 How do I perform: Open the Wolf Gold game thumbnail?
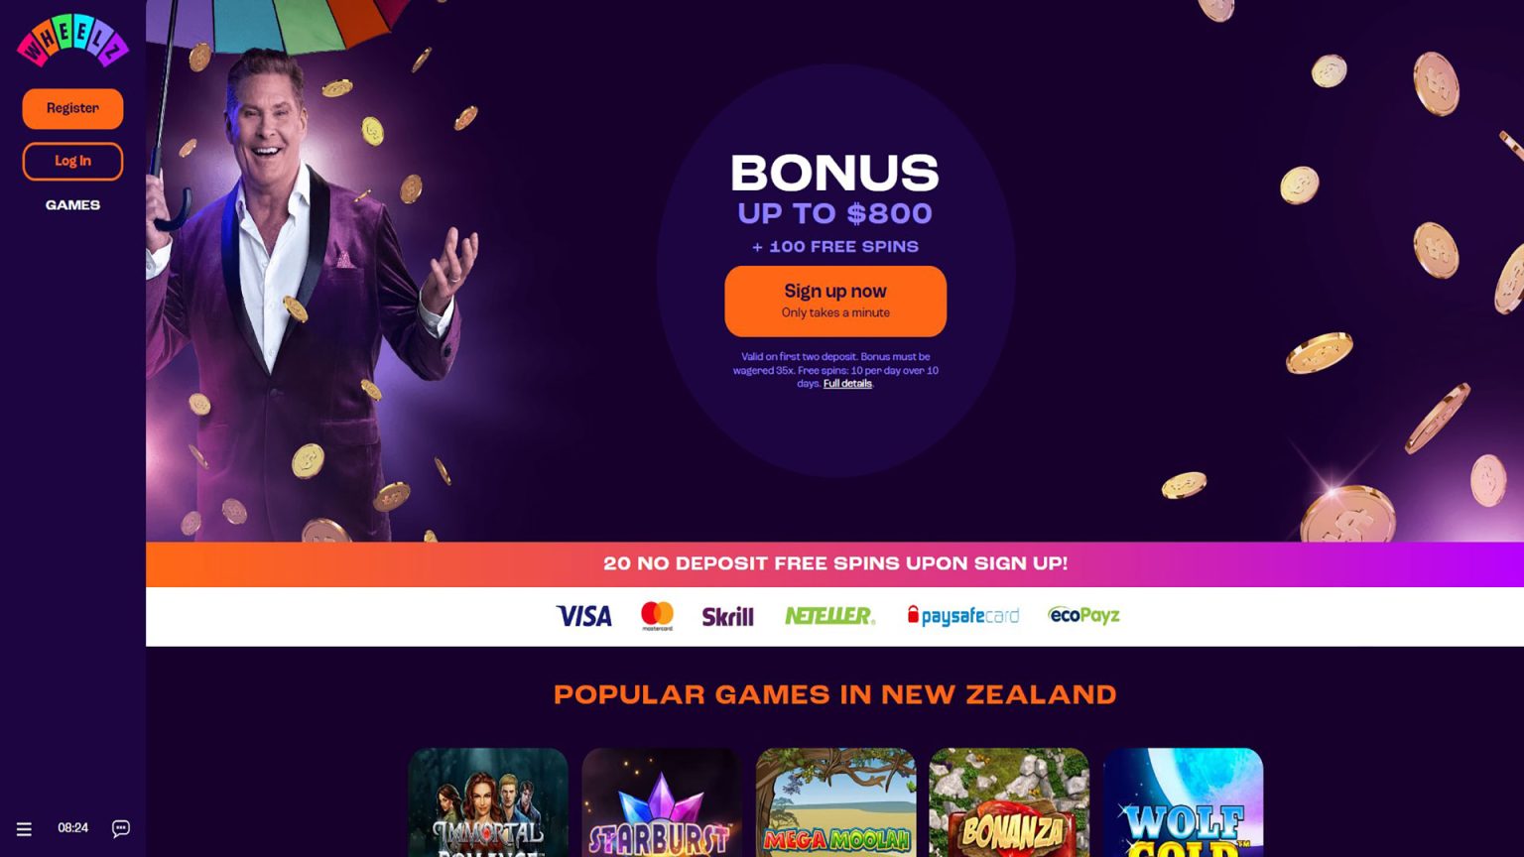point(1184,802)
